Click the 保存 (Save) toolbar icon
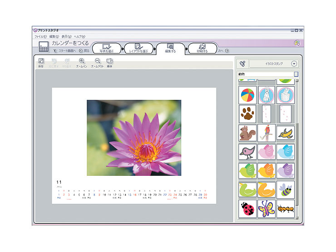336x252 pixels. pyautogui.click(x=41, y=61)
